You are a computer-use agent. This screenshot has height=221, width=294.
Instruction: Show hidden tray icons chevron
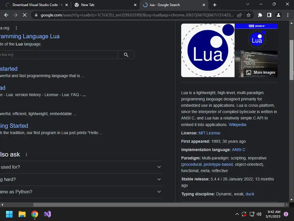click(x=237, y=214)
